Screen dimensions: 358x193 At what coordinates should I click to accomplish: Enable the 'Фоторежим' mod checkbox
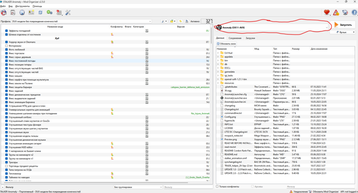pos(6,46)
